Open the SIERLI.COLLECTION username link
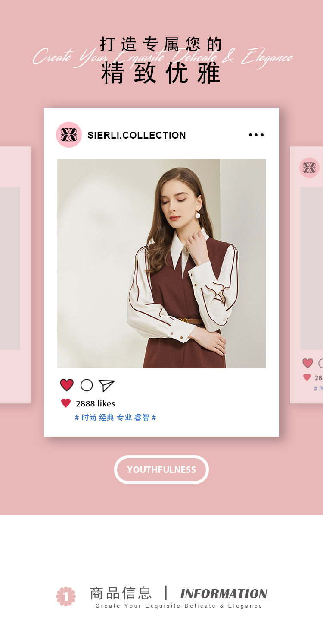Image resolution: width=323 pixels, height=631 pixels. click(x=137, y=135)
